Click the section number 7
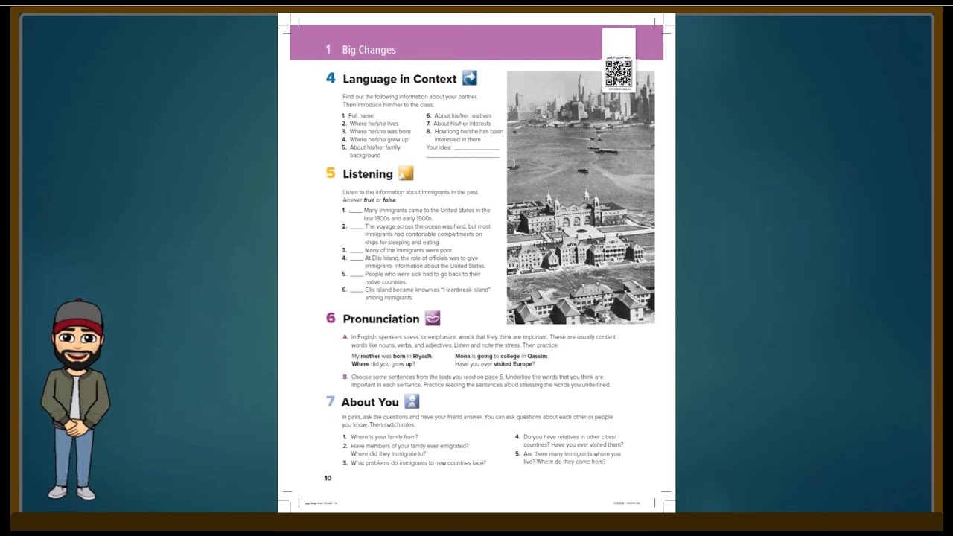953x536 pixels. pyautogui.click(x=331, y=402)
